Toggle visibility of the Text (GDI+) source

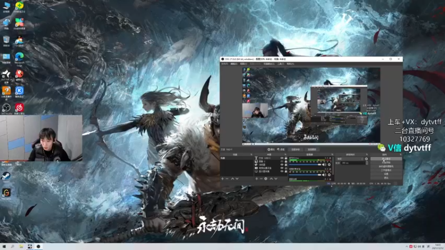tap(282, 158)
